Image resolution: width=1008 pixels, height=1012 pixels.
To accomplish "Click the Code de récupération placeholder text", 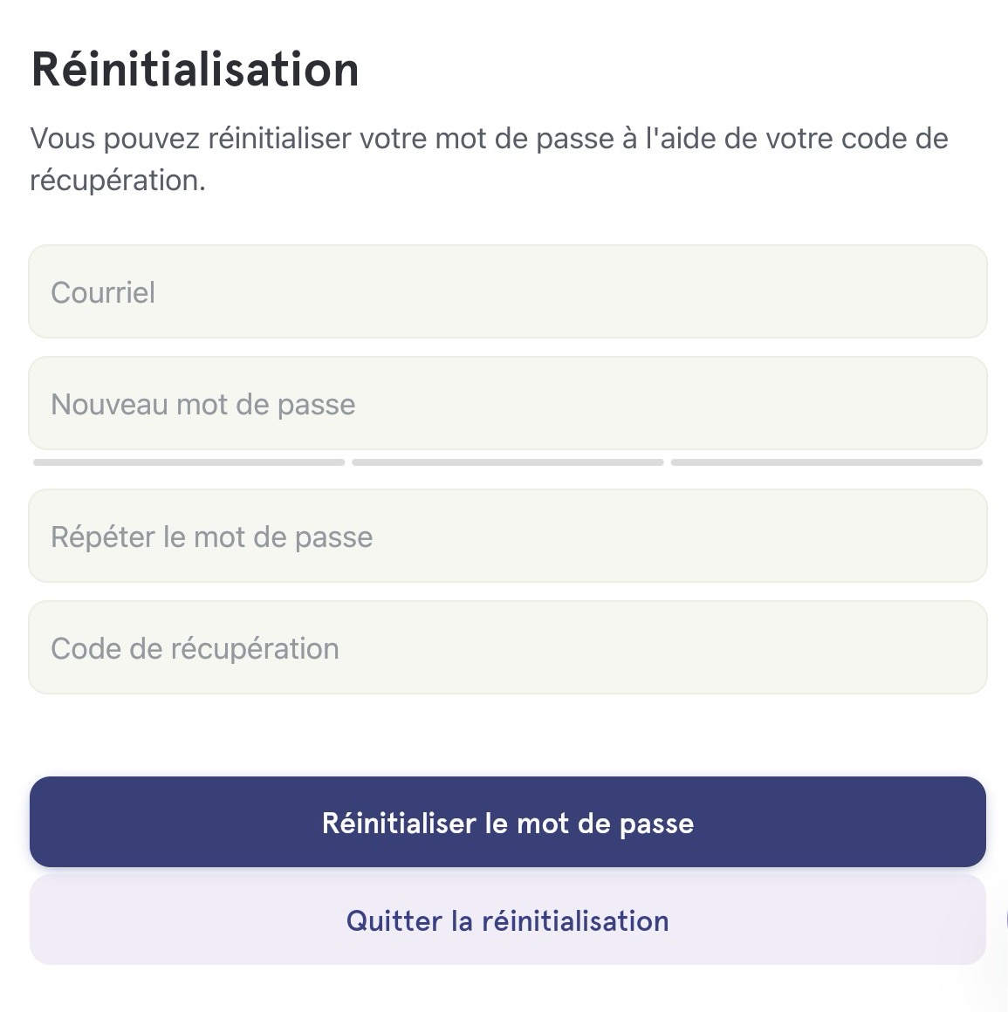I will [195, 648].
